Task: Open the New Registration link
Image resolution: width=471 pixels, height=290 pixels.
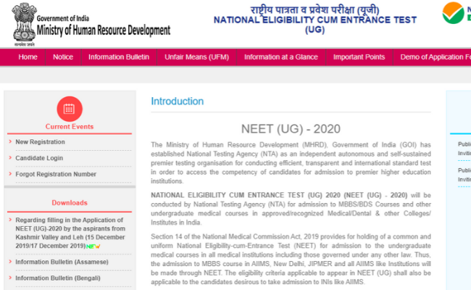Action: coord(40,142)
